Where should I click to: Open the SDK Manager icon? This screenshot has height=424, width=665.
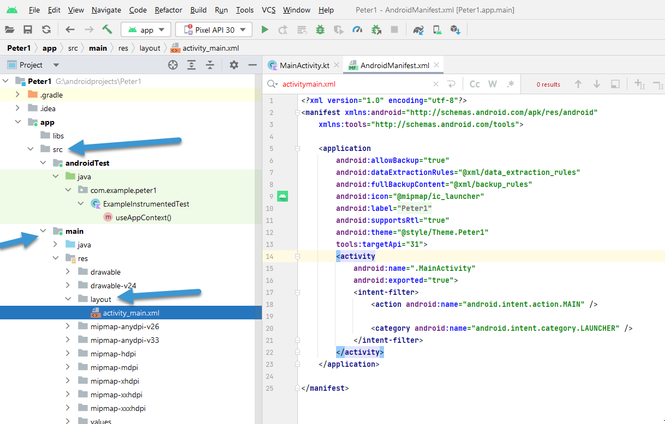[456, 30]
